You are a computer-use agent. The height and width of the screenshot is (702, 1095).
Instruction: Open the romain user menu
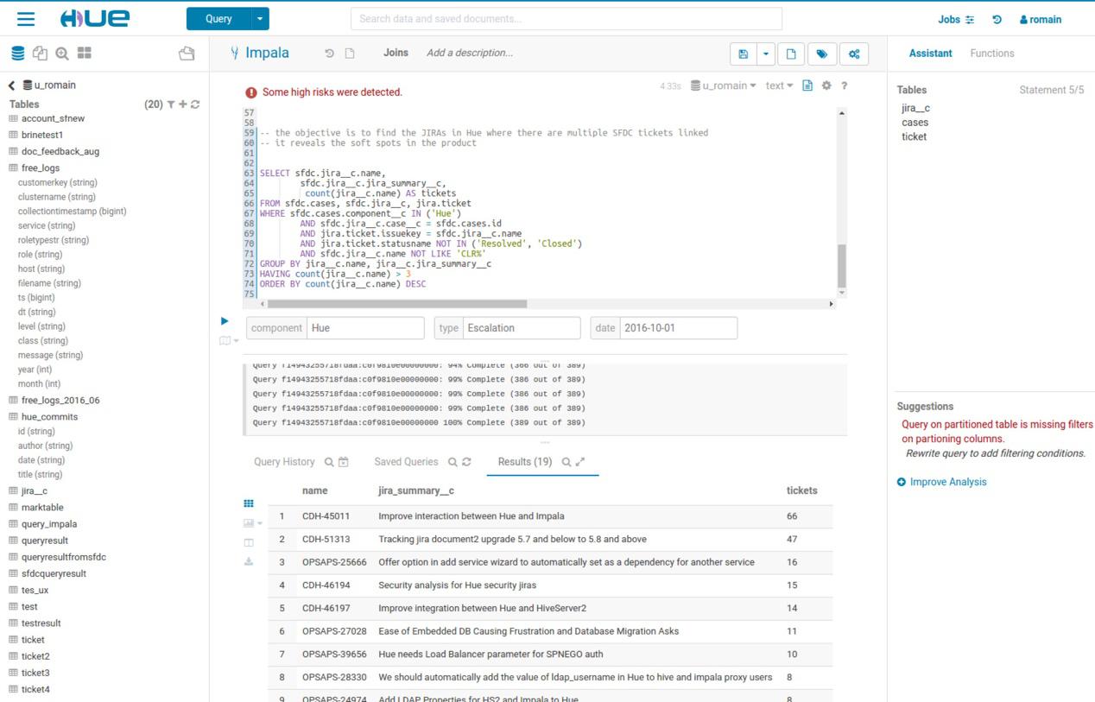pyautogui.click(x=1041, y=19)
